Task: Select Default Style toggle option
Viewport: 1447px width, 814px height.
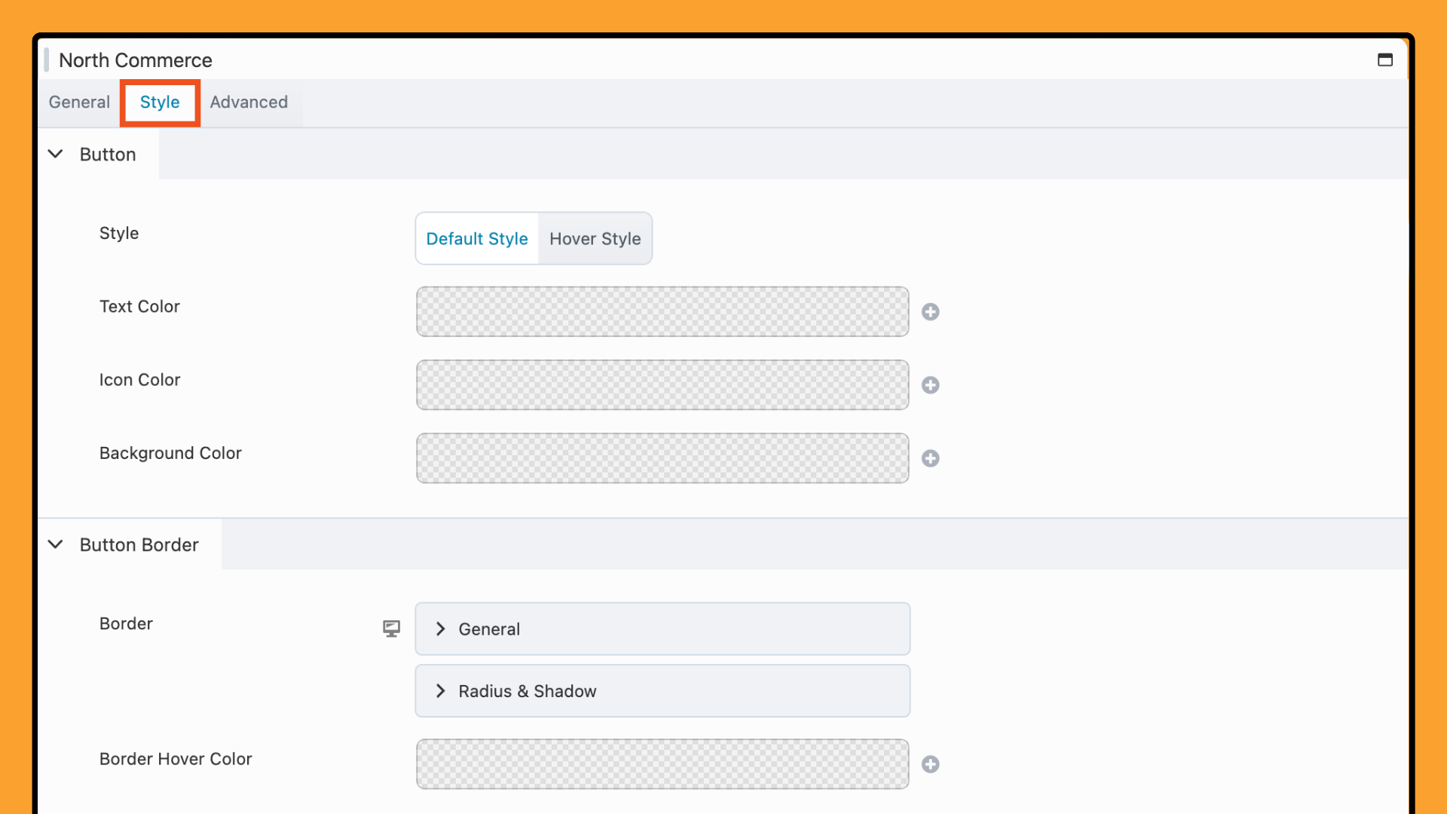Action: 477,239
